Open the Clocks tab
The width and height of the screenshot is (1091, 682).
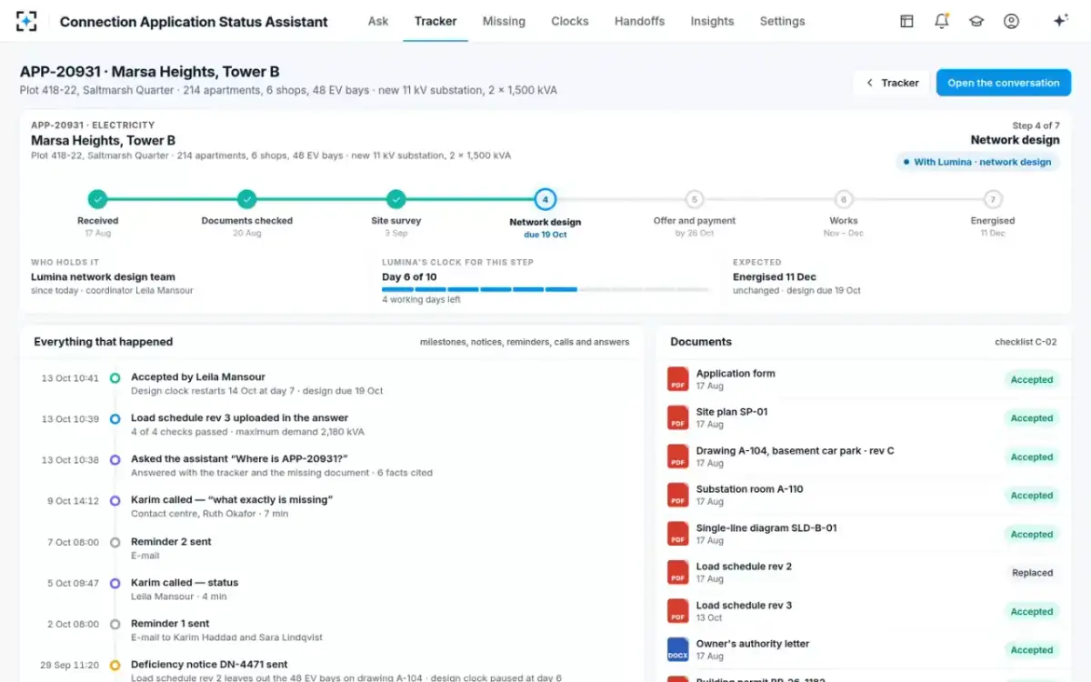pos(570,21)
